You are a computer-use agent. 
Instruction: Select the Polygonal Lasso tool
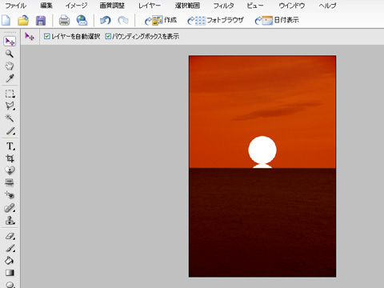click(10, 106)
